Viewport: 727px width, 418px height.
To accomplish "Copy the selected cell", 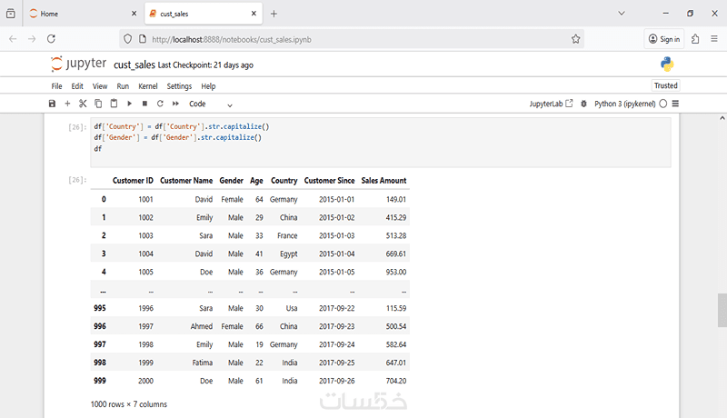I will 98,104.
